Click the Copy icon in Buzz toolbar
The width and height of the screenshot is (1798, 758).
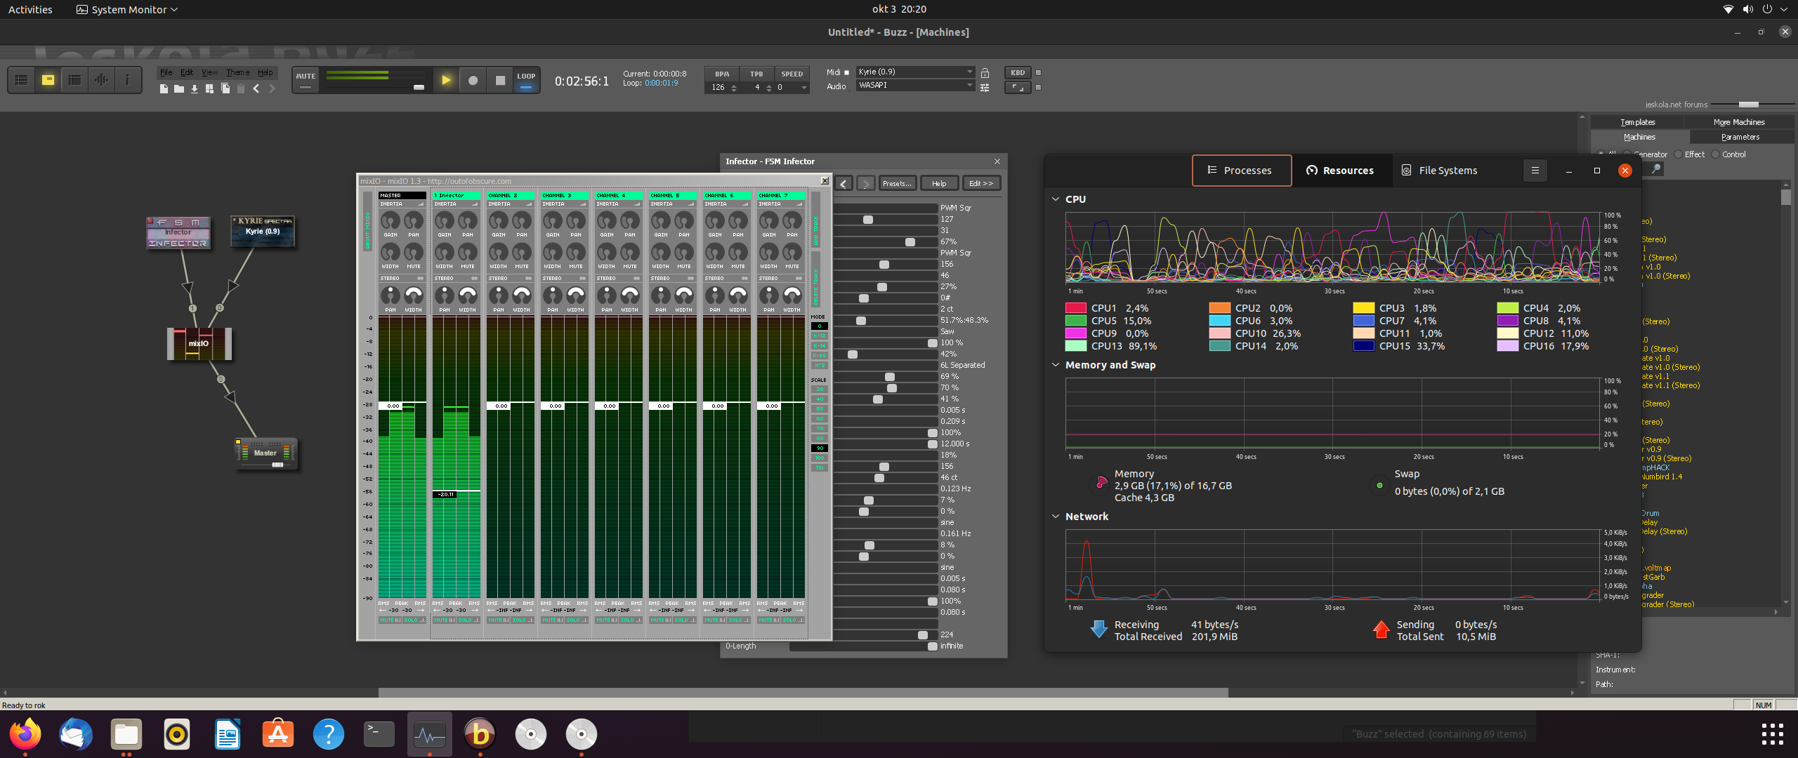pos(225,88)
